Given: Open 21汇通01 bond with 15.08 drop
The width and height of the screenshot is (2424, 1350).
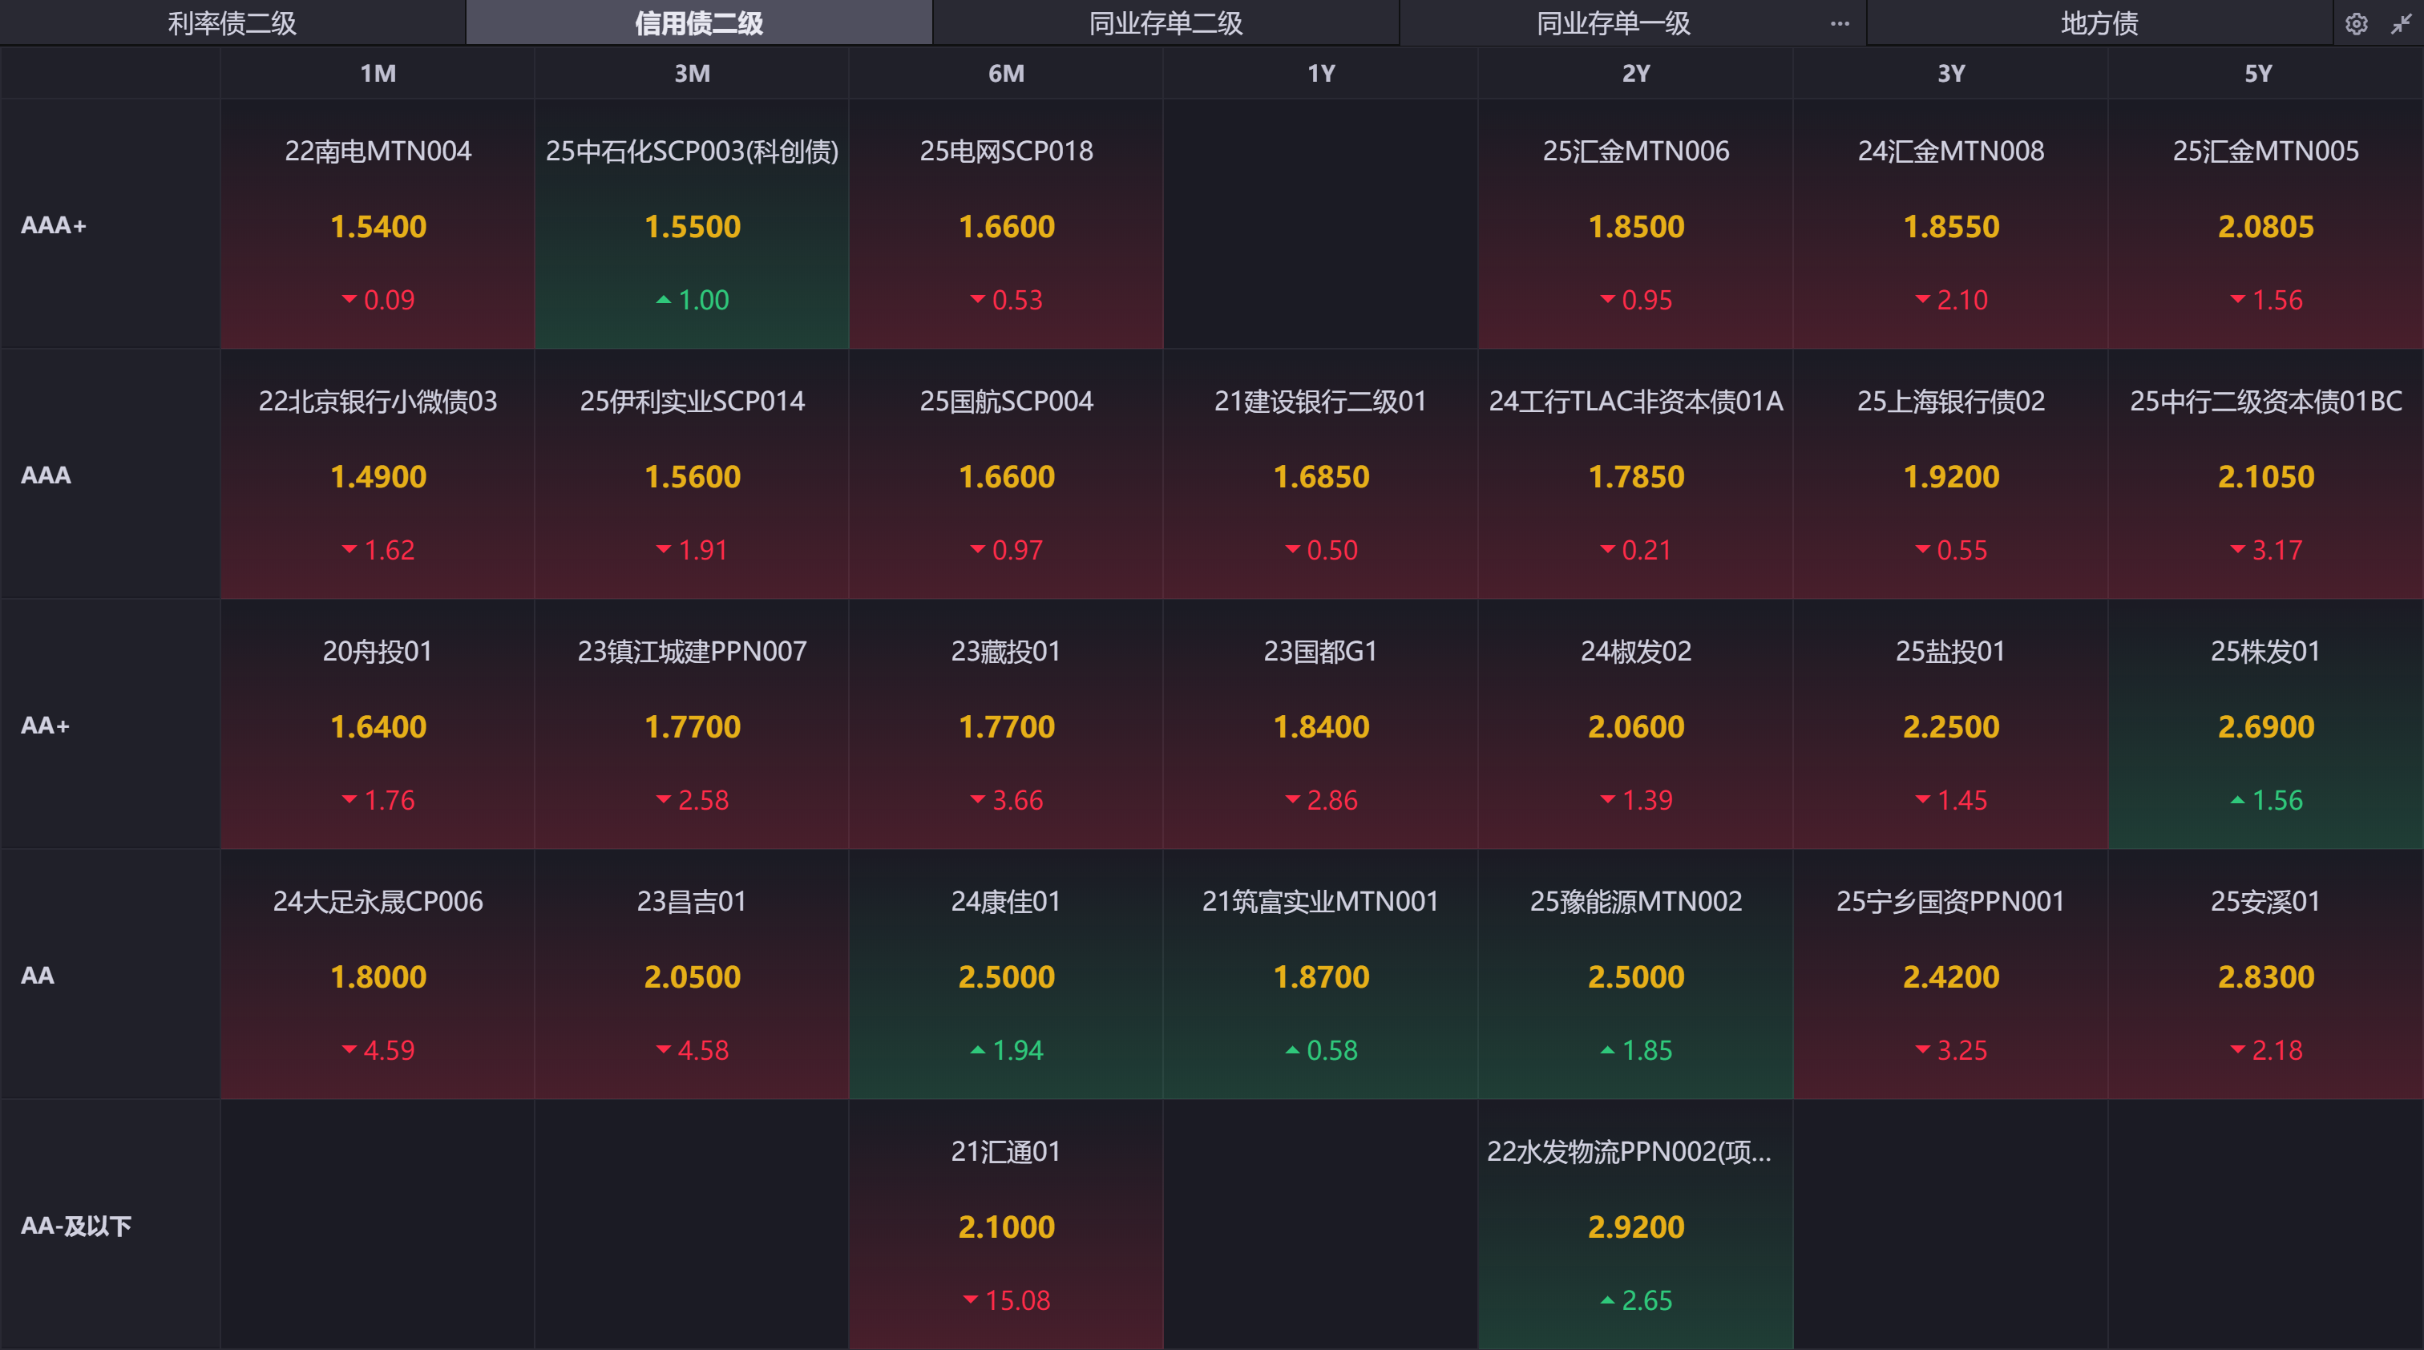Looking at the screenshot, I should [1006, 1225].
